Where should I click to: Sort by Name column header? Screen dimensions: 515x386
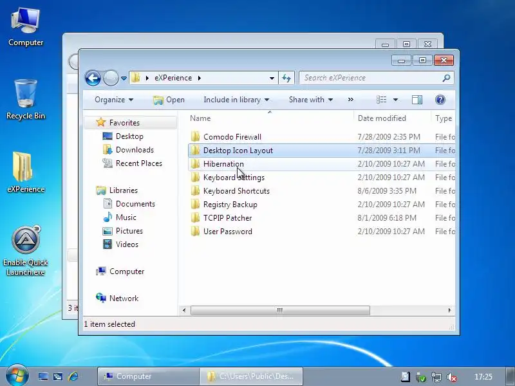click(x=200, y=118)
